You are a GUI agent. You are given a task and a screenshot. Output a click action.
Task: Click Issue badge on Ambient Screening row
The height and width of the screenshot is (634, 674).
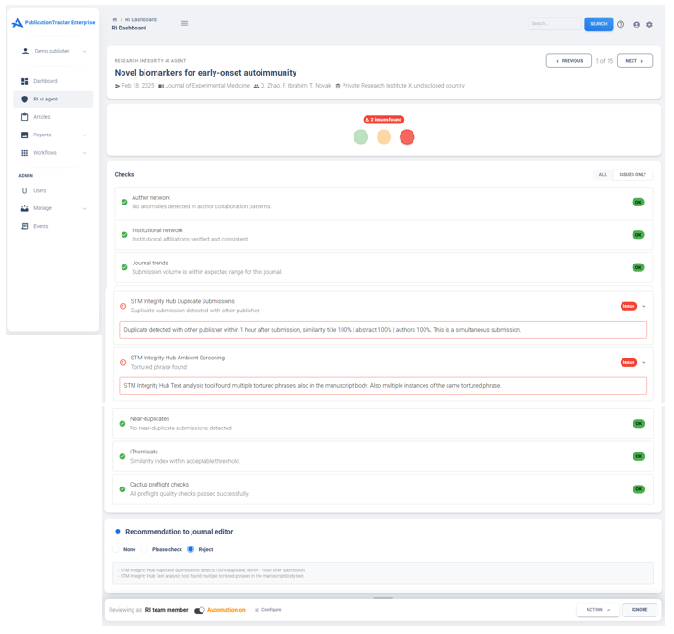point(629,362)
